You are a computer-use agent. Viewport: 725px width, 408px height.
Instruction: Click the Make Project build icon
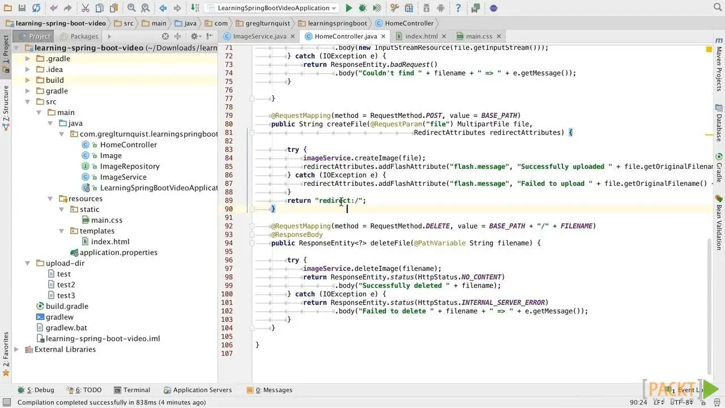[194, 8]
